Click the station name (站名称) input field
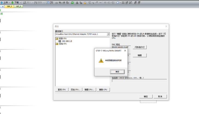Screen dimensions: 199x114 click(x=139, y=81)
